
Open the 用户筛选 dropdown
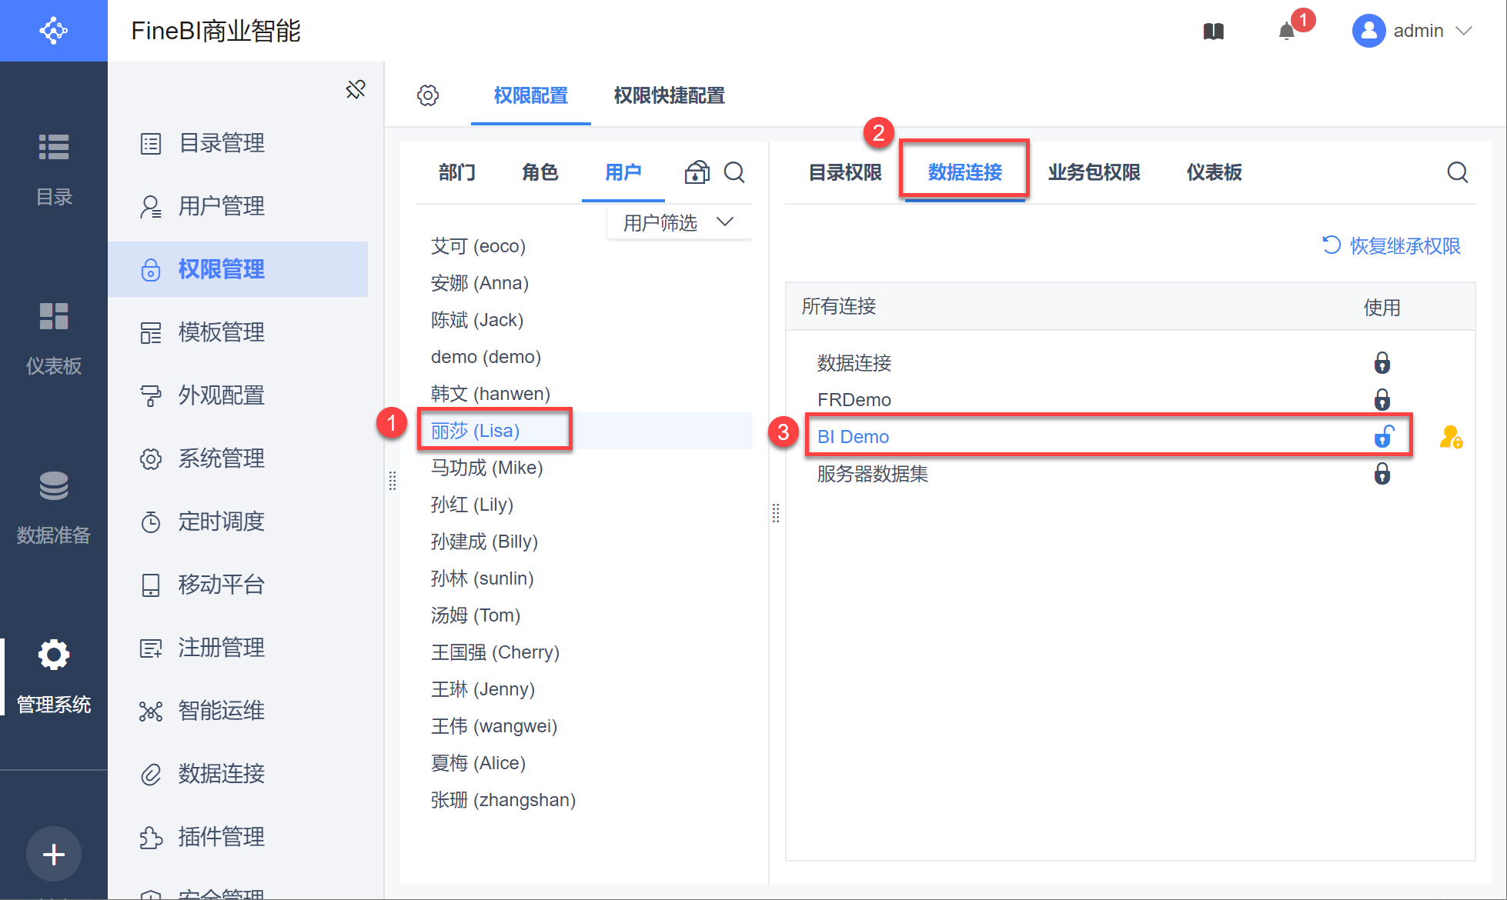(678, 223)
